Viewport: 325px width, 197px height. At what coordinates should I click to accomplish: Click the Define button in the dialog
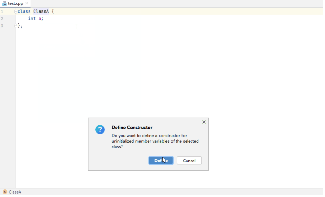click(161, 161)
